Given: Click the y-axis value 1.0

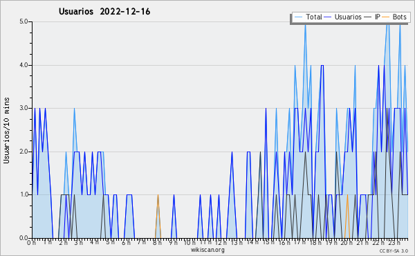Looking at the screenshot, I should (x=24, y=194).
